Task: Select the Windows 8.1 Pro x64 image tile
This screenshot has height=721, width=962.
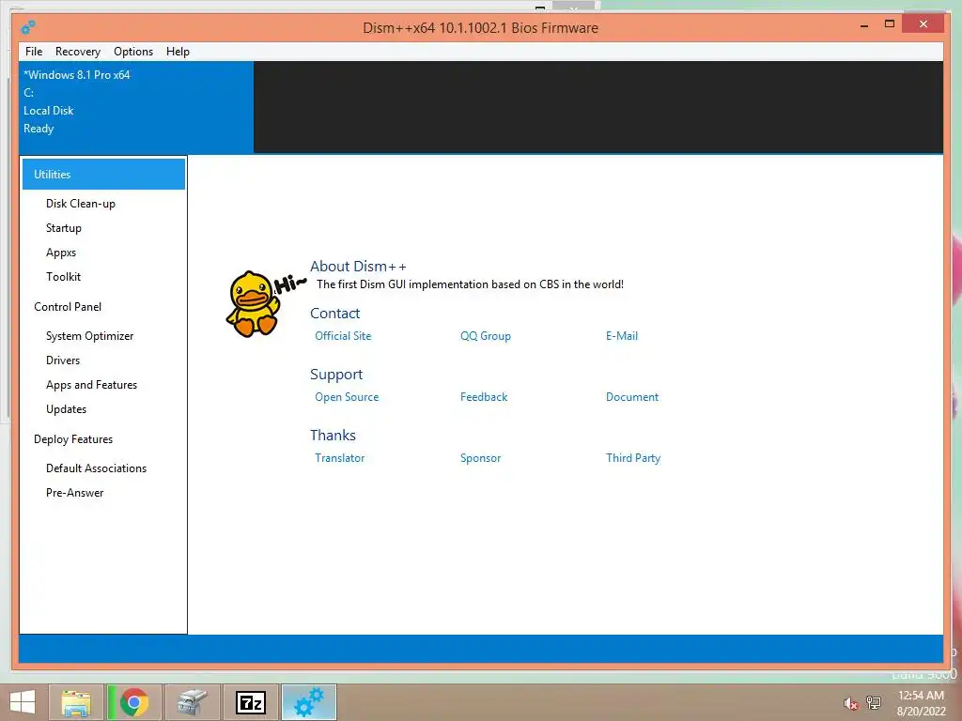Action: tap(136, 107)
